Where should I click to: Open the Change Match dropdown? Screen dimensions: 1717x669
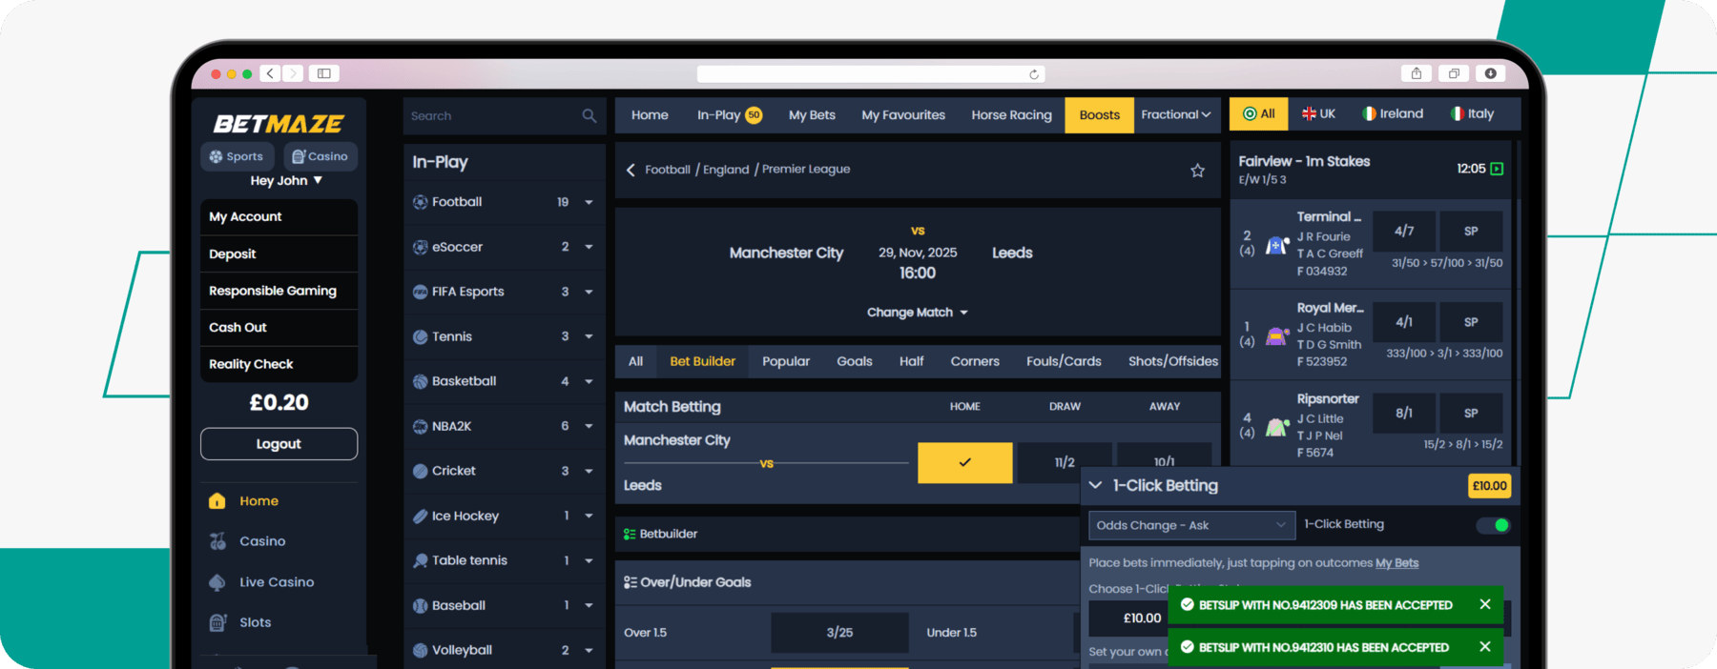point(917,313)
